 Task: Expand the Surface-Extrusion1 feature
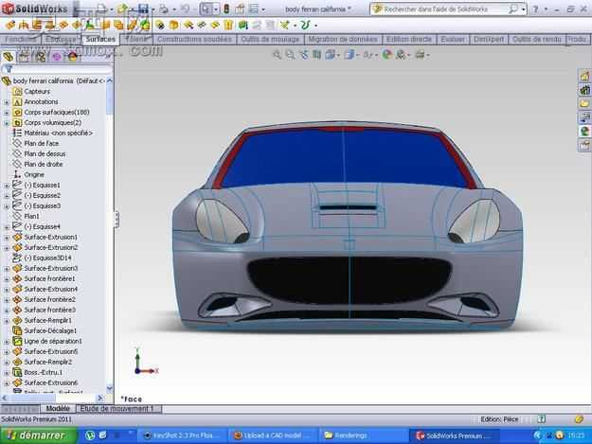7,238
